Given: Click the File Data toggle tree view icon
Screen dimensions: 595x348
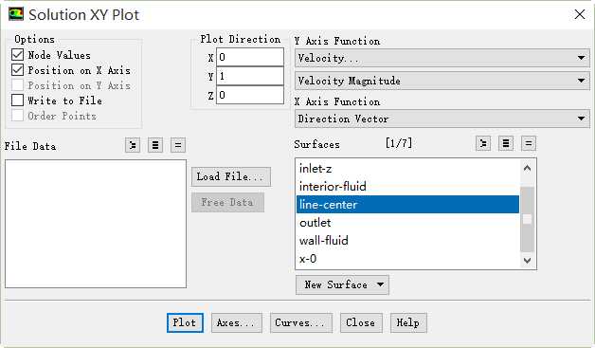Looking at the screenshot, I should pos(133,145).
